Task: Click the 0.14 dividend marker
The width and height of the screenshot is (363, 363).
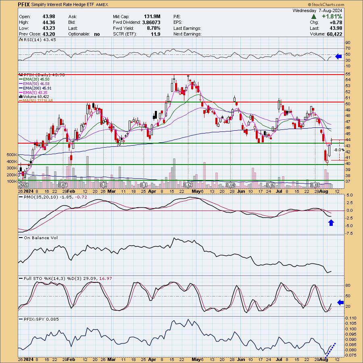Action: (230, 185)
